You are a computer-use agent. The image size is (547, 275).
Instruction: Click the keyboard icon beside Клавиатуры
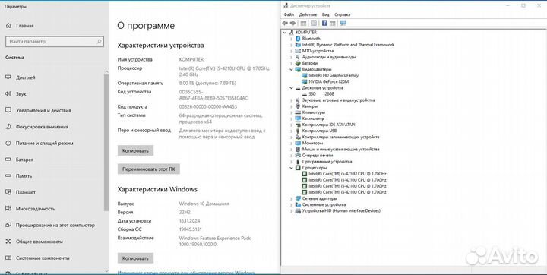(298, 112)
